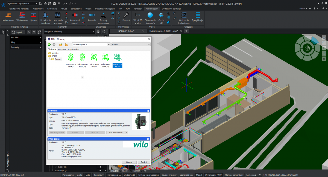Expand the ROOF tree node
Viewport: 328px width, 177px height.
pyautogui.click(x=56, y=167)
